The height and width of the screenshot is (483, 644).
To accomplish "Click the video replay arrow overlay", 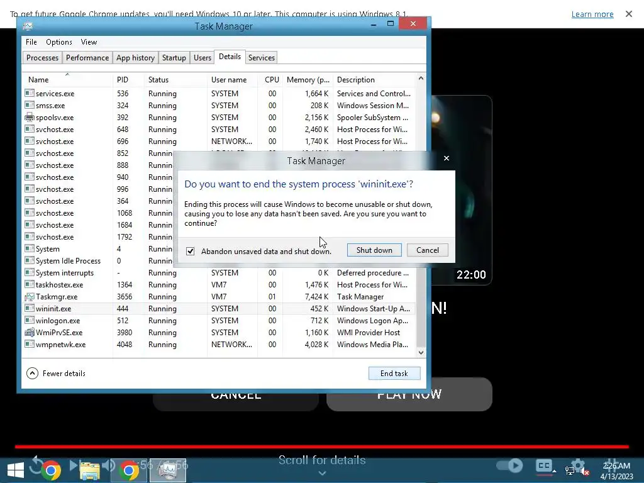I will pos(36,465).
